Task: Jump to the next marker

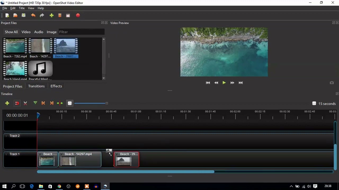Action: click(x=52, y=103)
